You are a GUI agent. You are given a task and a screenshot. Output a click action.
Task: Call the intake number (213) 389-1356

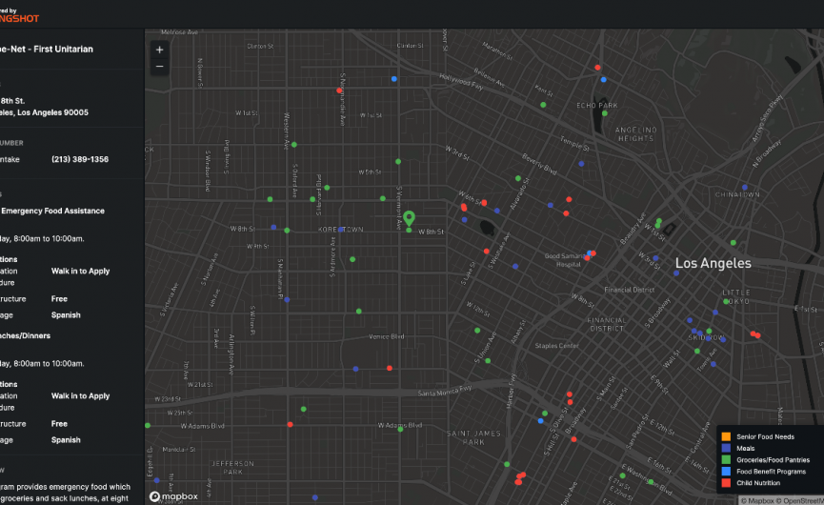coord(80,159)
